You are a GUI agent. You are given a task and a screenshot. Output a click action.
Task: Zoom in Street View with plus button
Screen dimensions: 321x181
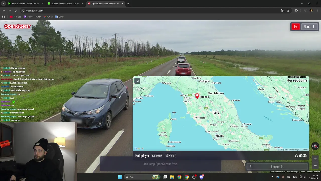315,159
